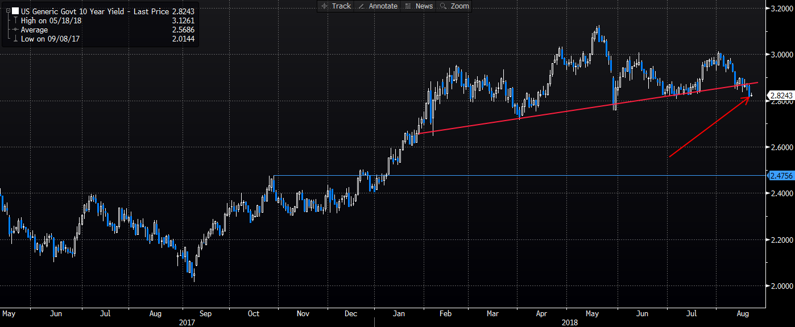Click the Nov month label
The height and width of the screenshot is (327, 795).
pyautogui.click(x=303, y=313)
